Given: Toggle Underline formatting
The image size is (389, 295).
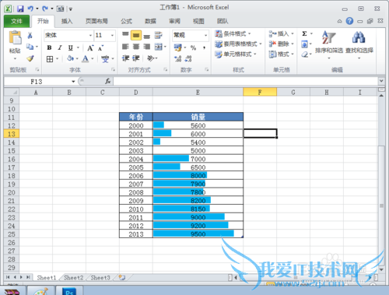Looking at the screenshot, I should [x=70, y=47].
